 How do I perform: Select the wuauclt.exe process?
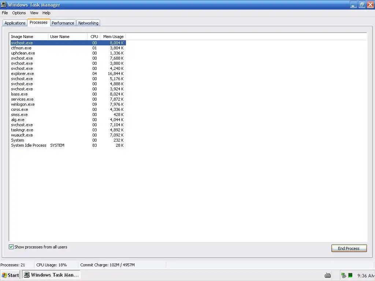point(68,135)
